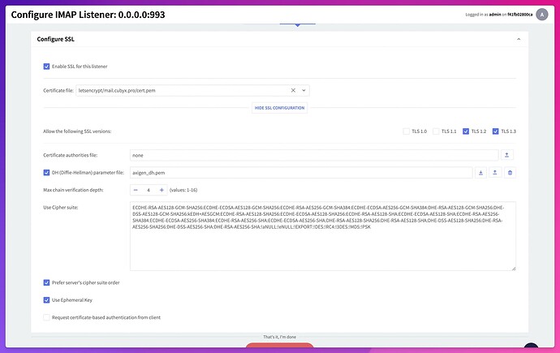
Task: Decrease max chain verification depth
Action: (135, 190)
